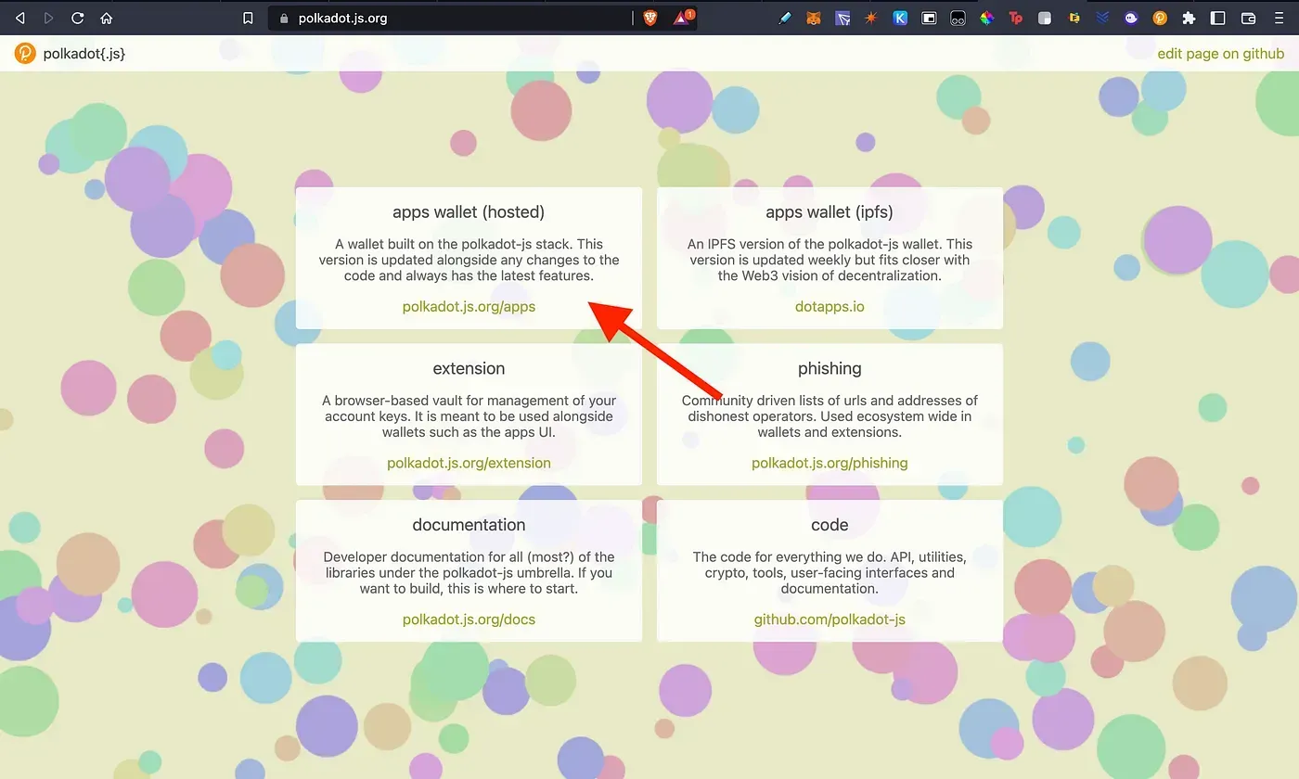Viewport: 1299px width, 779px height.
Task: Click the picture-in-picture extension icon
Action: coord(929,18)
